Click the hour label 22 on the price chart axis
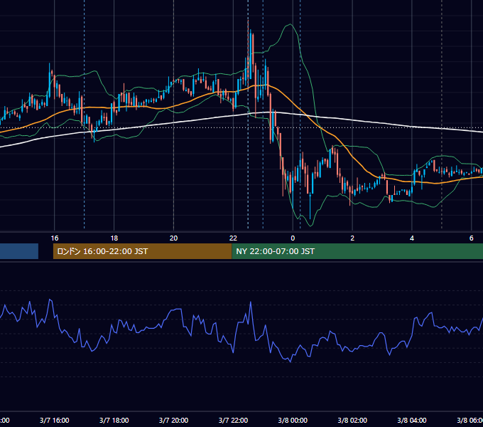This screenshot has width=483, height=427. (233, 238)
